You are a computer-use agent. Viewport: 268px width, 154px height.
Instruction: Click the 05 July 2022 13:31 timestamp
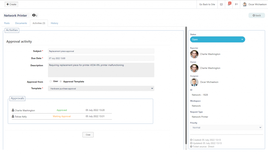95,116
